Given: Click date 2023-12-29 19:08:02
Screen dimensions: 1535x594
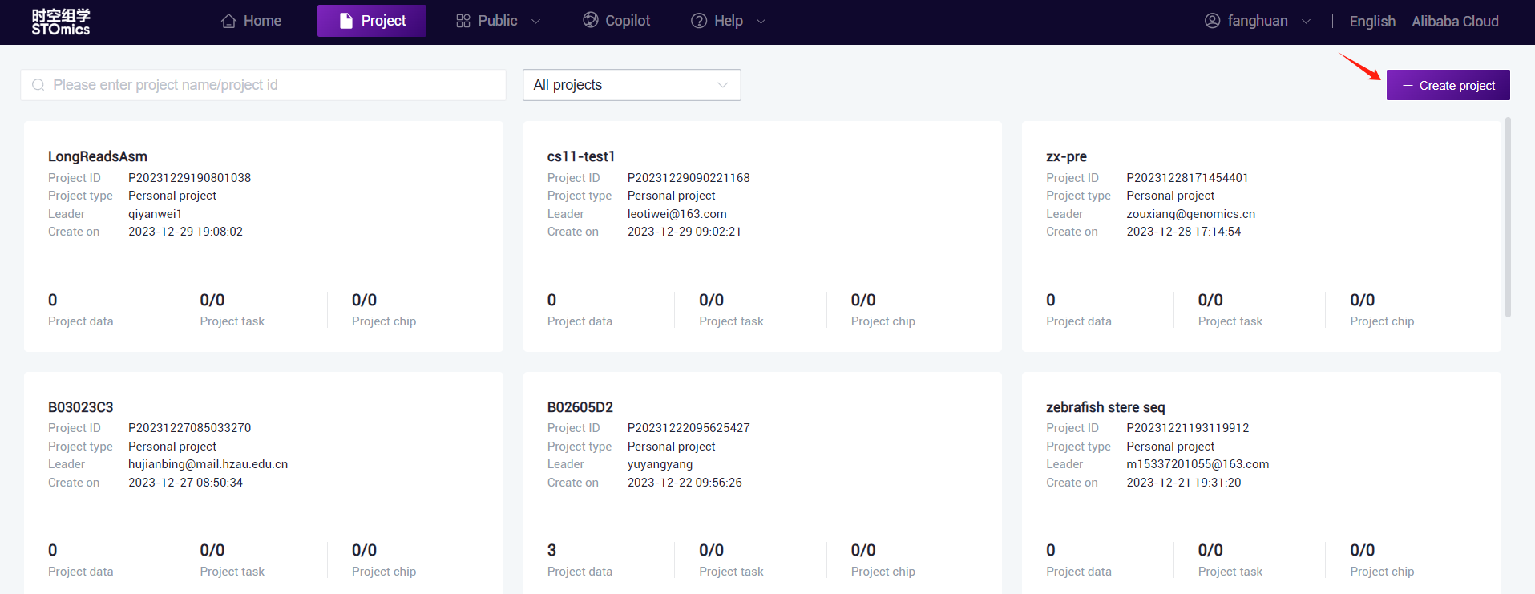Looking at the screenshot, I should [x=185, y=232].
